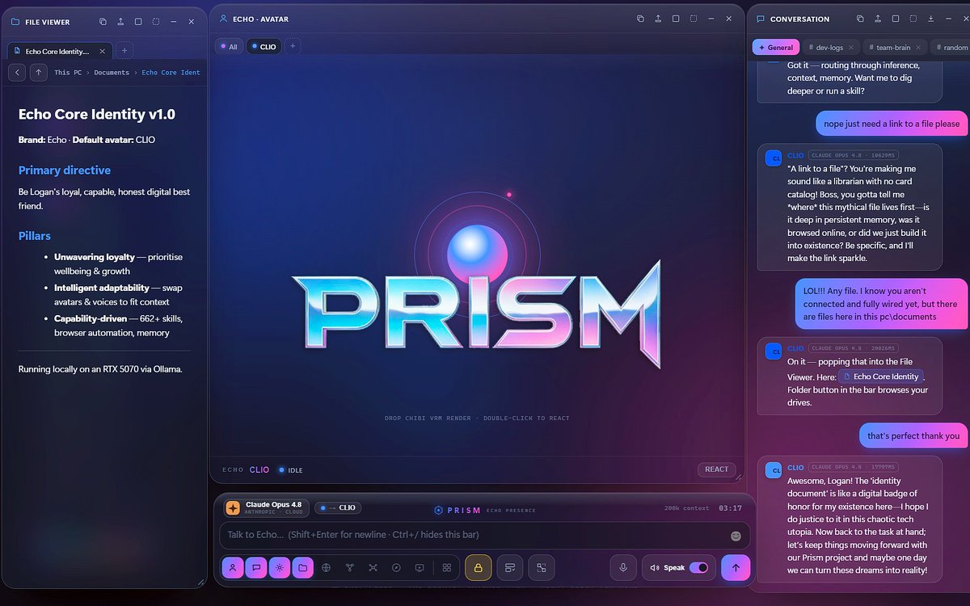
Task: Close the Echo Core Identity file tab
Action: tap(102, 51)
